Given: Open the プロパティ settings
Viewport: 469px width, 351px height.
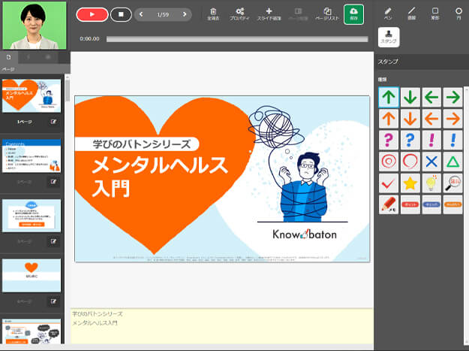Looking at the screenshot, I should 239,14.
